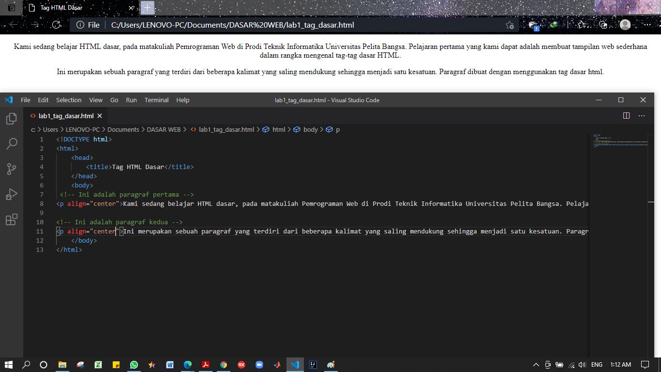The width and height of the screenshot is (661, 372).
Task: Open the Action Center notifications
Action: tap(646, 365)
